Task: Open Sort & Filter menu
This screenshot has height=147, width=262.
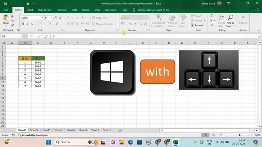Action: [x=221, y=21]
